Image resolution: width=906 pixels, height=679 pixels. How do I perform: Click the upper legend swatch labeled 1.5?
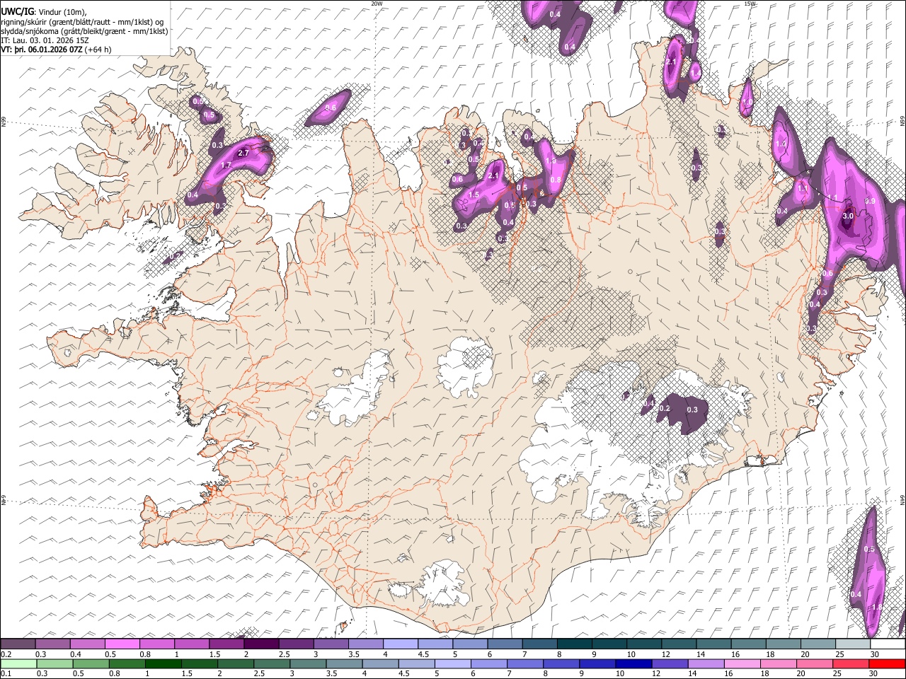(226, 644)
